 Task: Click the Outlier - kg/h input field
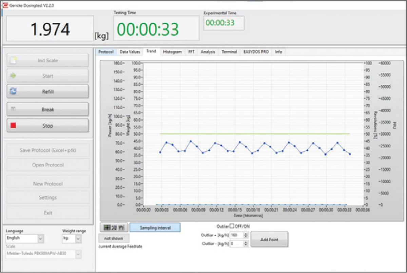[236, 244]
